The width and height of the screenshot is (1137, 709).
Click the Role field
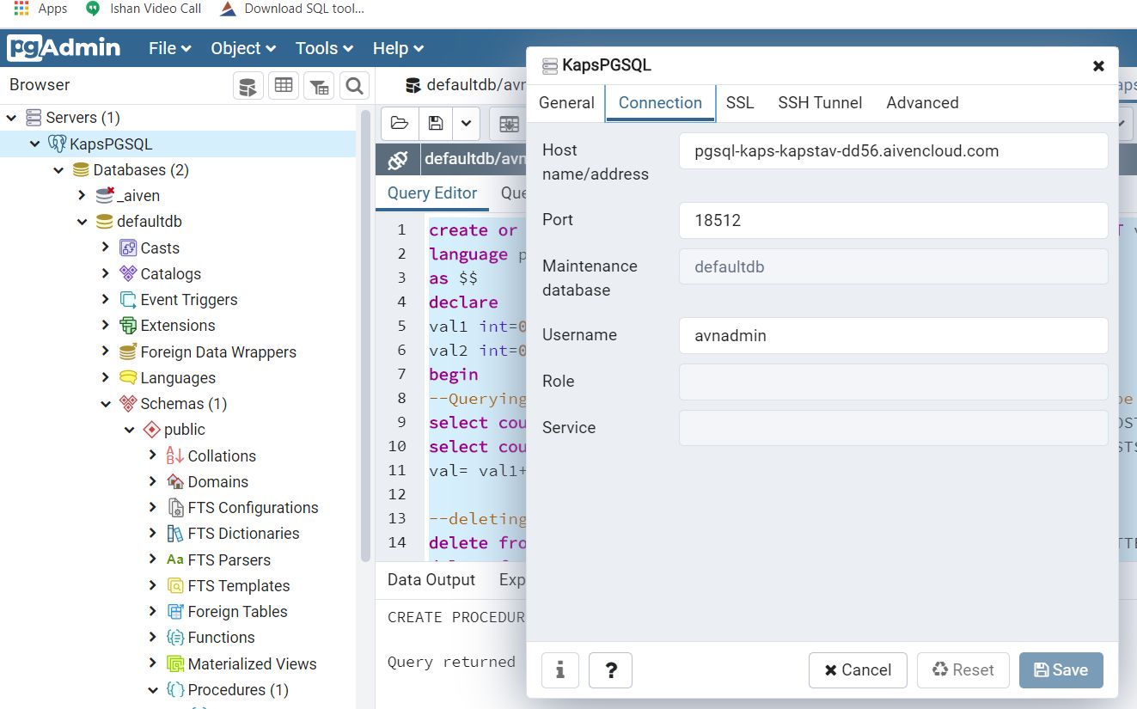pos(893,382)
